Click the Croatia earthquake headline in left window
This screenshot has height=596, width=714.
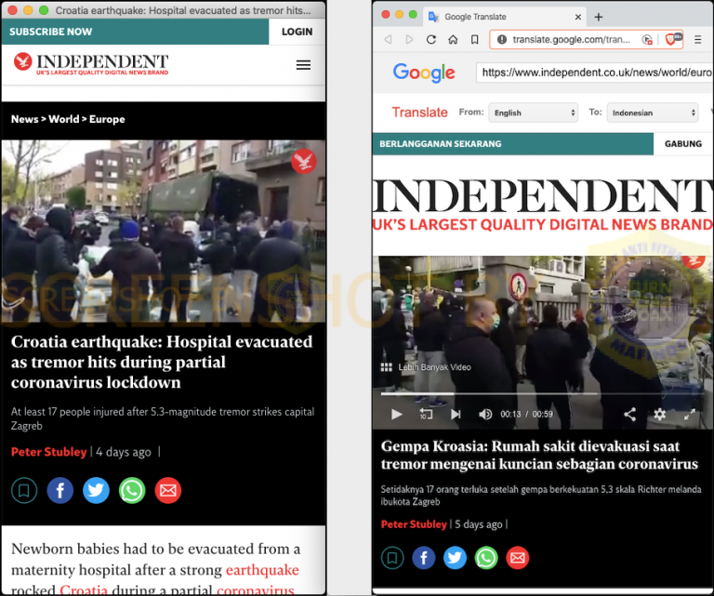click(x=162, y=362)
